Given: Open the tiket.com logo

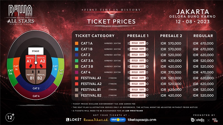Looking at the screenshot, I should pyautogui.click(x=117, y=120).
